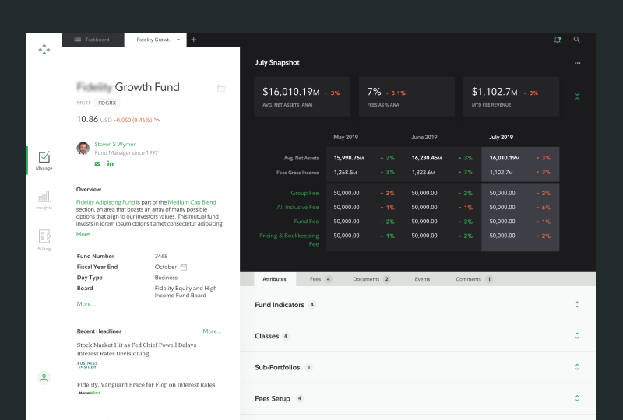Open the Events tab
Viewport: 623px width, 420px height.
click(x=422, y=279)
